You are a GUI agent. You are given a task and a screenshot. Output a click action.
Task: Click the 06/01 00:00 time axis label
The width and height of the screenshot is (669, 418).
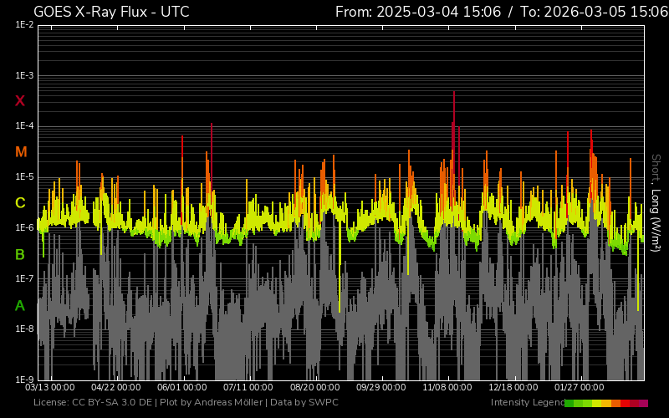click(x=181, y=387)
